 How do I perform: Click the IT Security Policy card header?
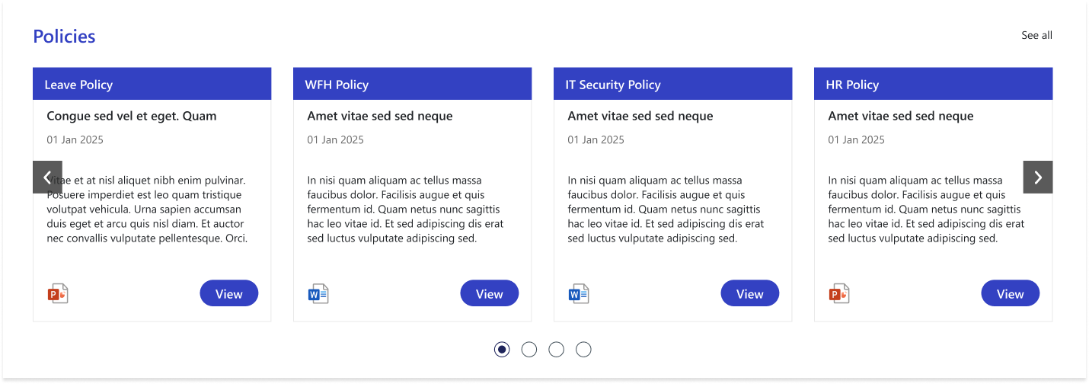click(672, 84)
